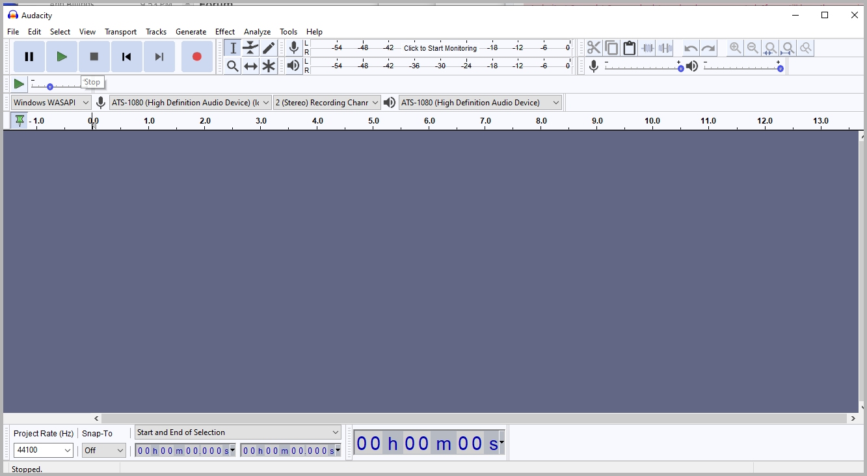867x476 pixels.
Task: Select the Draw (pencil) tool
Action: pos(268,48)
